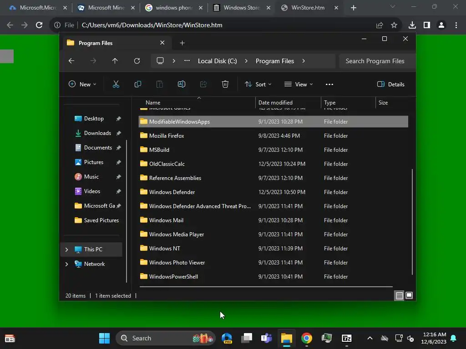Expand This PC in navigation pane

[x=66, y=249]
